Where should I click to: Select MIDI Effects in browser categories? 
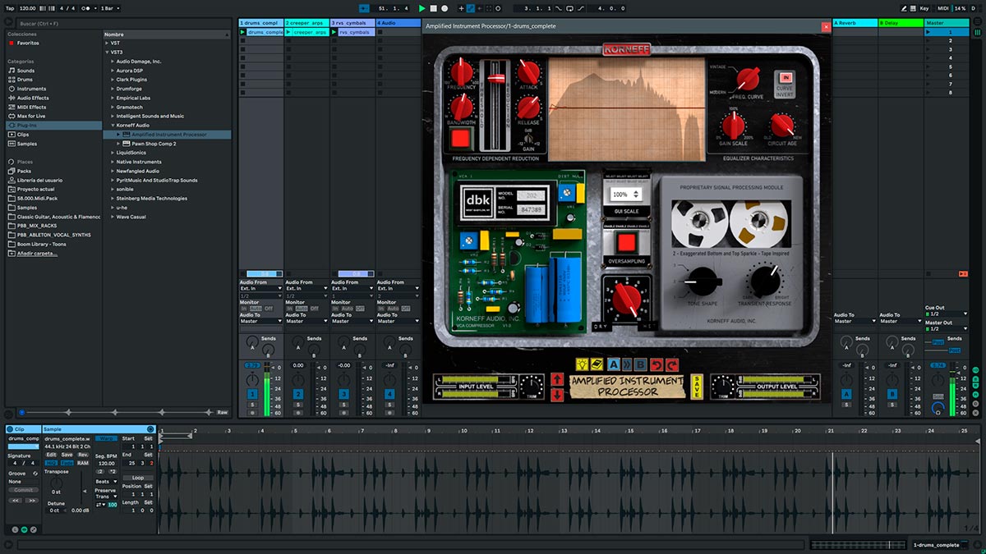(x=32, y=107)
